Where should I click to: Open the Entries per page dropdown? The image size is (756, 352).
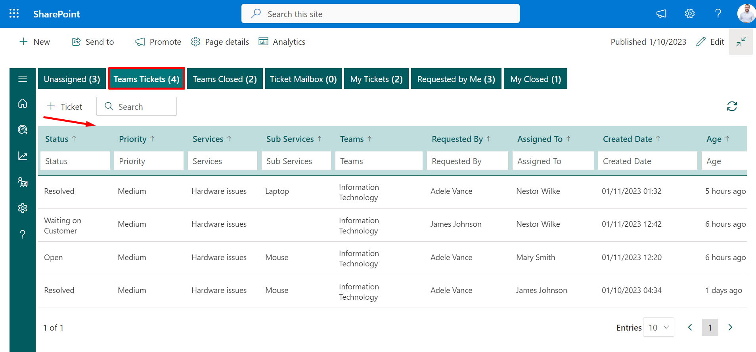click(x=658, y=327)
